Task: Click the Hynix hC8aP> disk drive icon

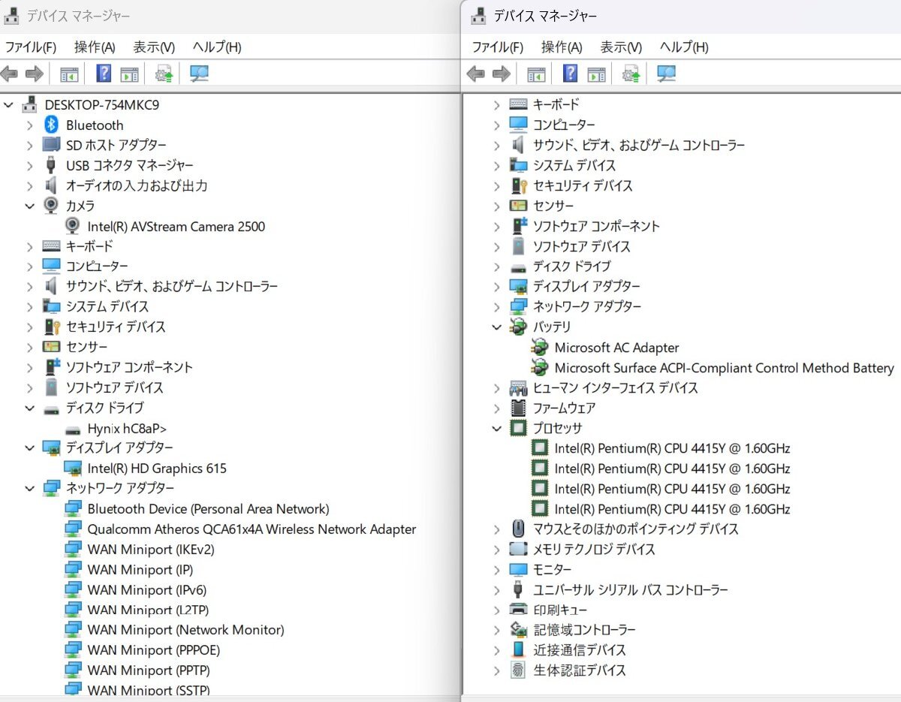Action: [x=73, y=429]
